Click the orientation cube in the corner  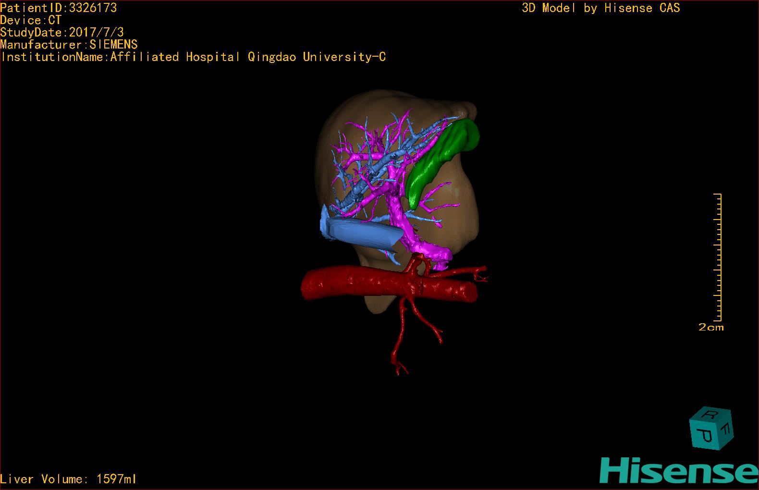(x=711, y=429)
